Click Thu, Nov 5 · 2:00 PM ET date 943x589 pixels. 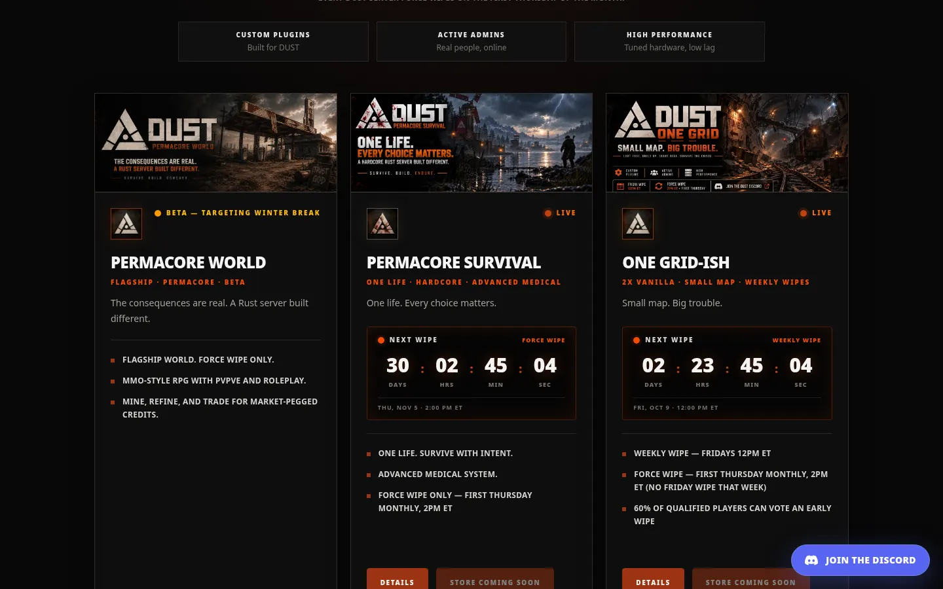[x=420, y=408]
